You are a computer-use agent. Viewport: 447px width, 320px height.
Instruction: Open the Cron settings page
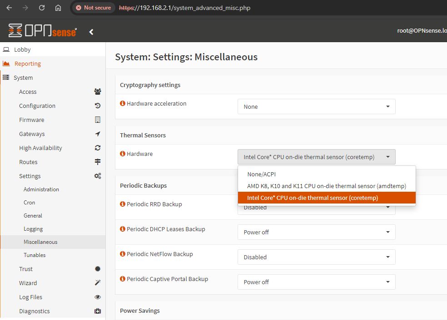[29, 202]
